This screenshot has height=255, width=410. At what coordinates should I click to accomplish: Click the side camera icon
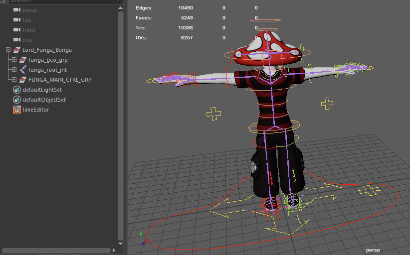coord(16,40)
